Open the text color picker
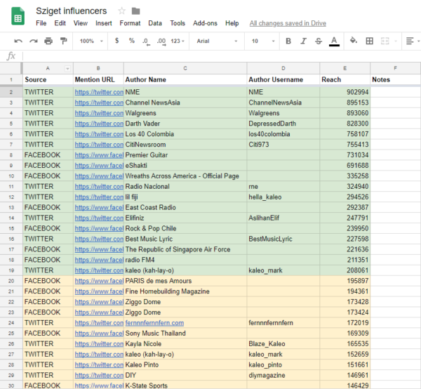The image size is (421, 389). point(334,41)
